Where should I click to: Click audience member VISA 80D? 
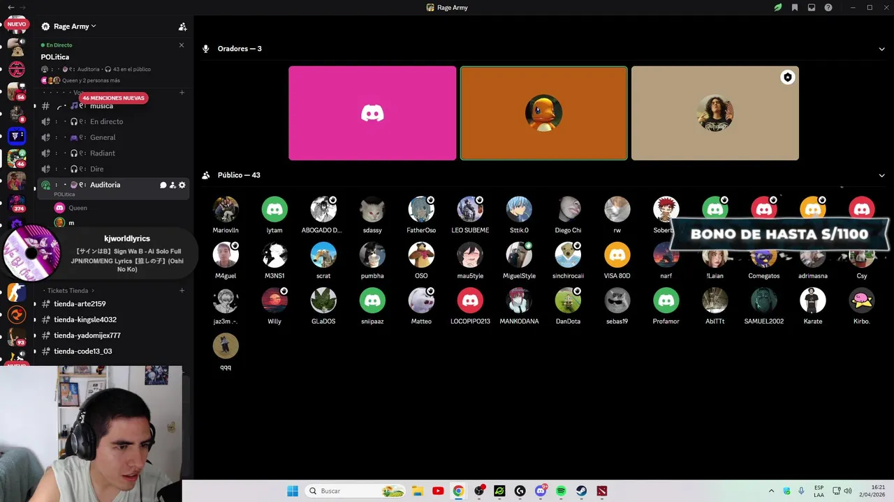tap(617, 261)
